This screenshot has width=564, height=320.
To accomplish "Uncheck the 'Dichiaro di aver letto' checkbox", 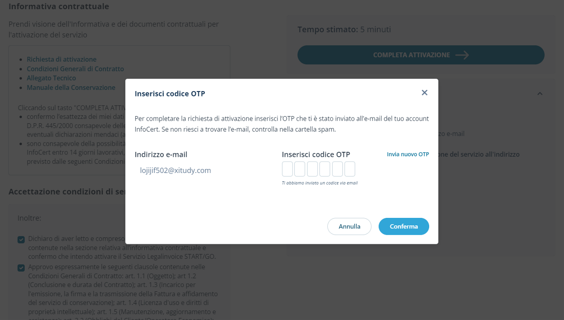I will coord(21,239).
